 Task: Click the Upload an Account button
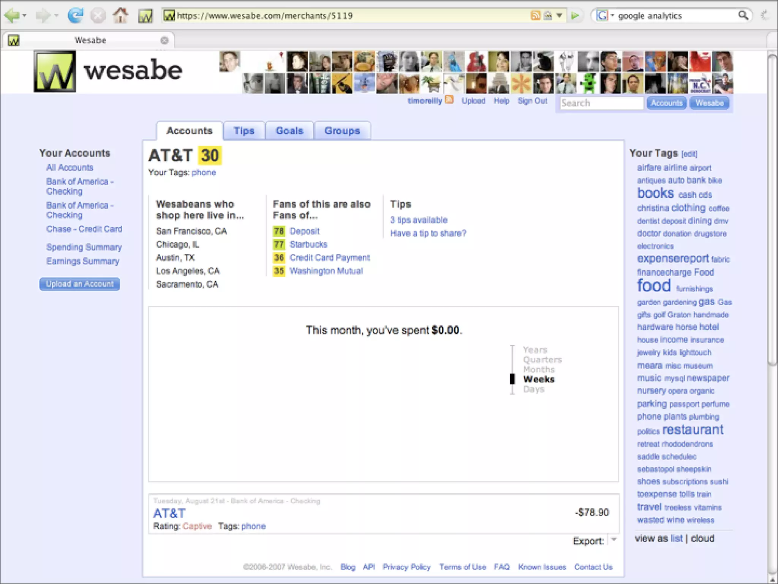point(80,284)
